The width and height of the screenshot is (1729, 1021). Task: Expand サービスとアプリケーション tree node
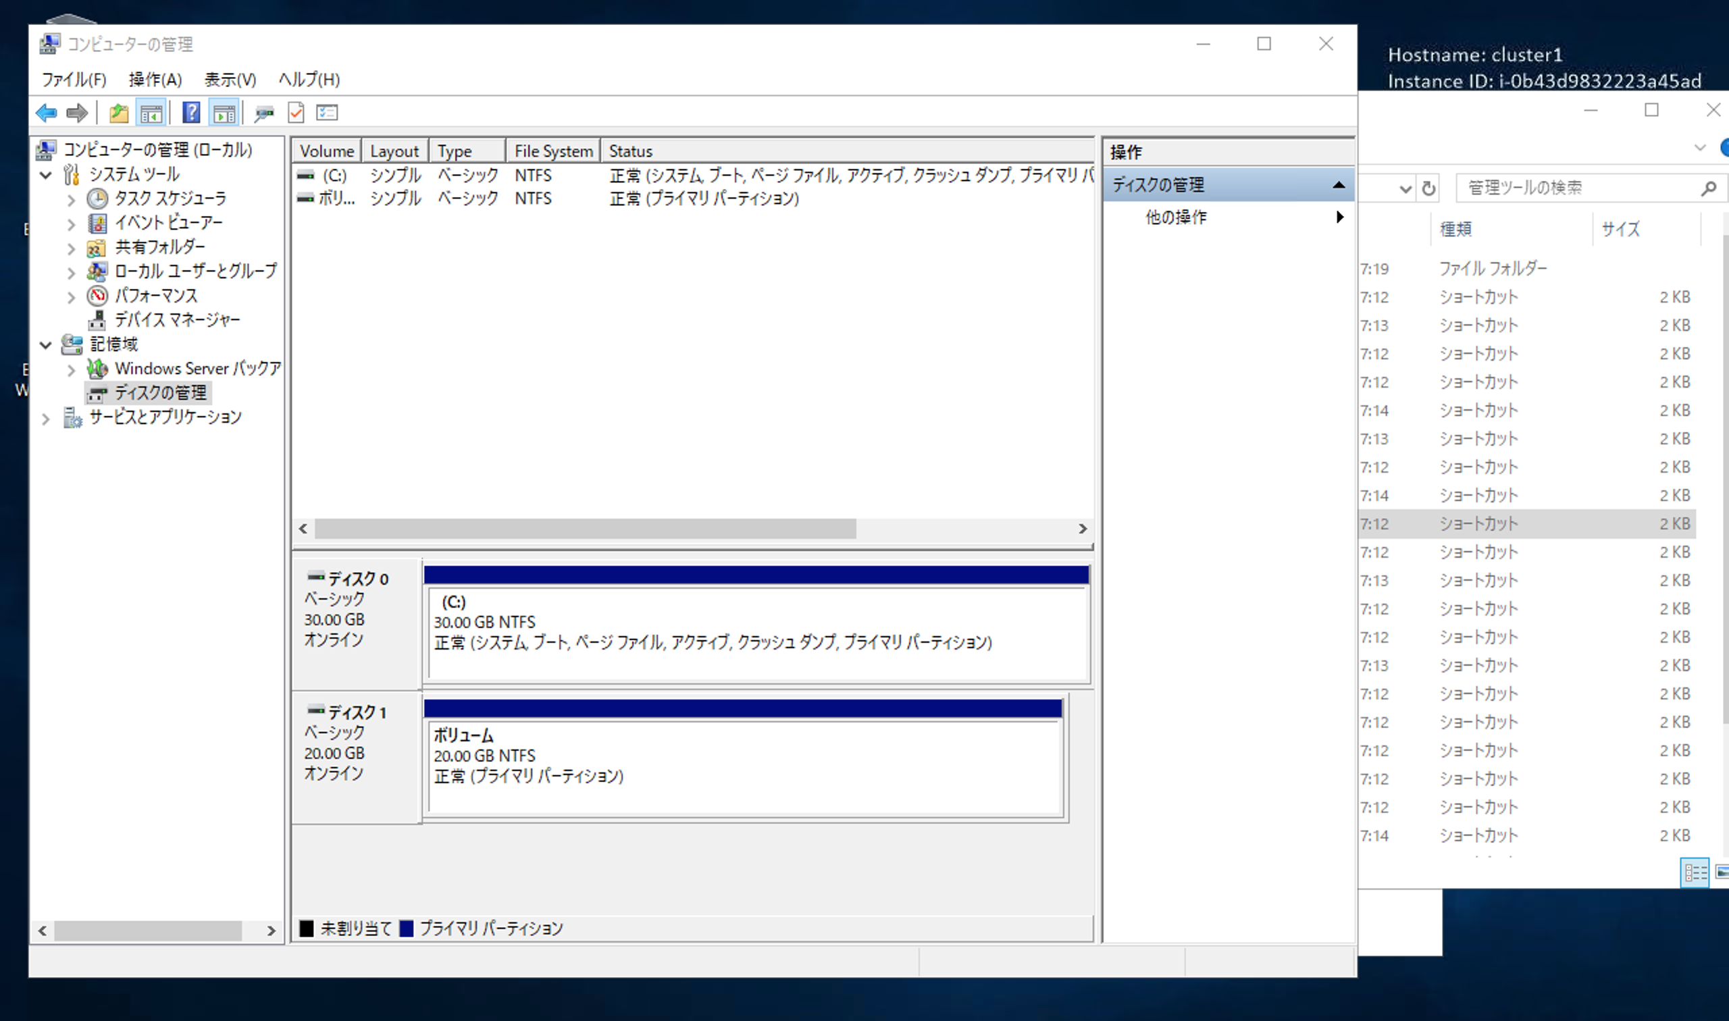[46, 418]
